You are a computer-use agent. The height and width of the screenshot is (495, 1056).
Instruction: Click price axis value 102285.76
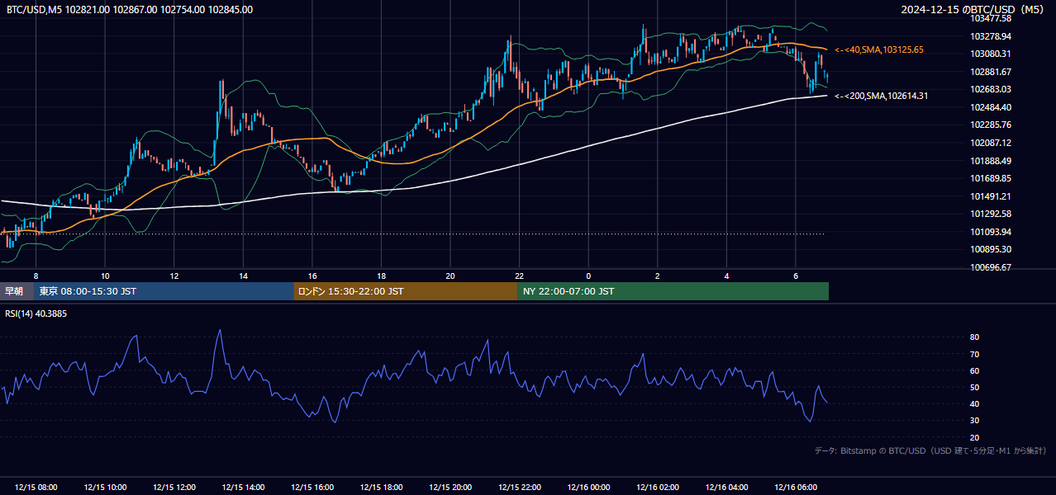pos(991,125)
